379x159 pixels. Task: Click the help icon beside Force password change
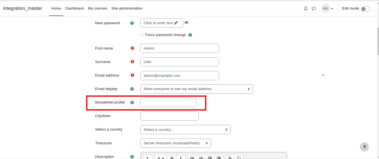[x=190, y=35]
